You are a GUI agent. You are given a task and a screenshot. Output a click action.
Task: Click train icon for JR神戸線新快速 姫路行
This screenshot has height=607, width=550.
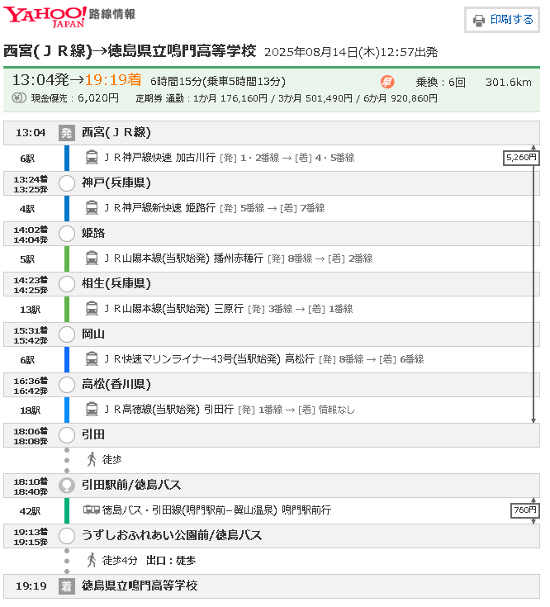[x=92, y=208]
